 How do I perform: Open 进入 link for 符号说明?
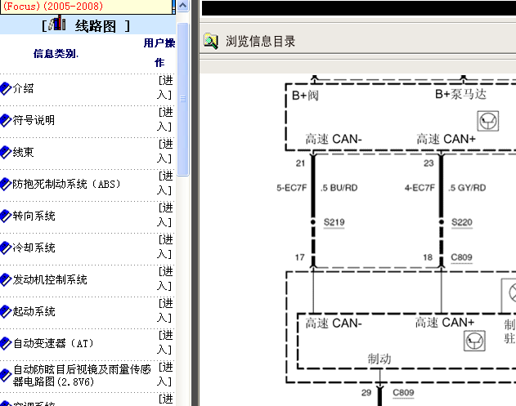click(165, 119)
